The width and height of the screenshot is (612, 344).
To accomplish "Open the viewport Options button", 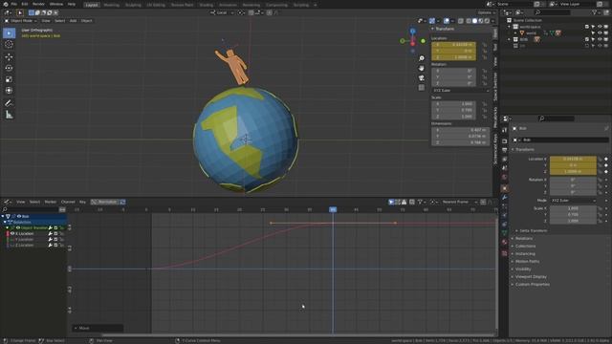I will click(x=486, y=12).
